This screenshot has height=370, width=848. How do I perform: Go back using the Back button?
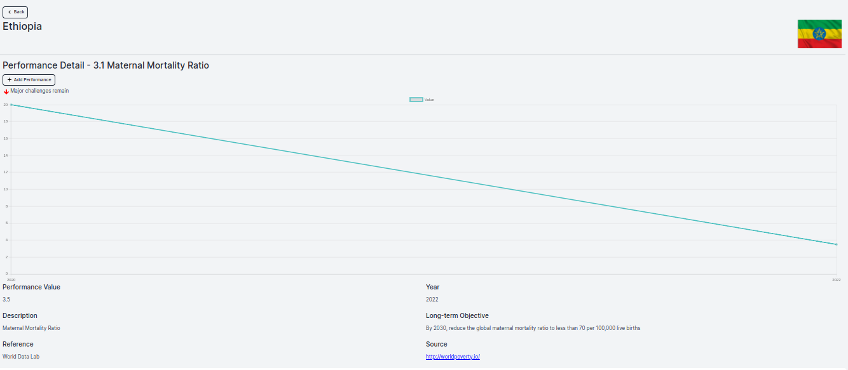coord(15,12)
